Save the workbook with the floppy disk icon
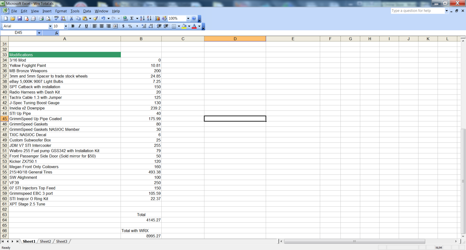 (20, 18)
